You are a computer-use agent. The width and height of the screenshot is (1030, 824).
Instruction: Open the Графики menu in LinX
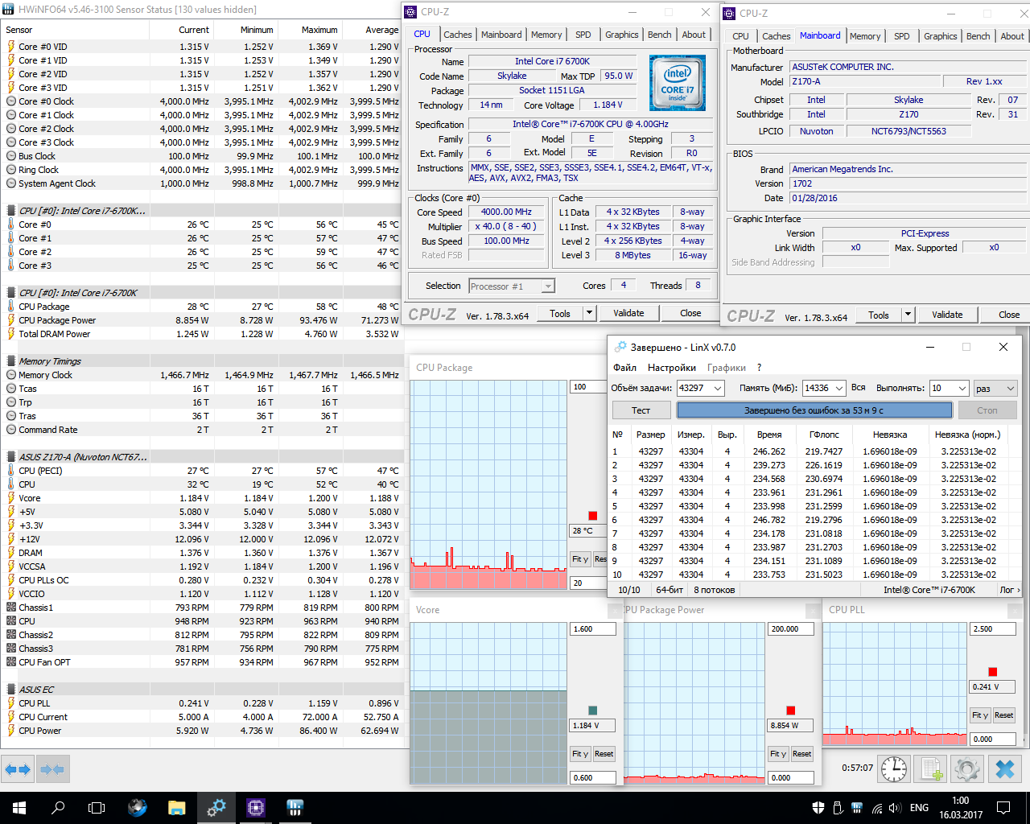[x=726, y=368]
